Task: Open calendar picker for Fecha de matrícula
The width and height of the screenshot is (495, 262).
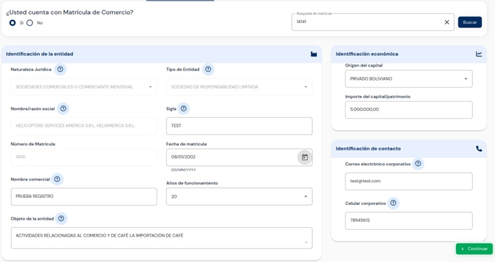Action: [x=305, y=157]
